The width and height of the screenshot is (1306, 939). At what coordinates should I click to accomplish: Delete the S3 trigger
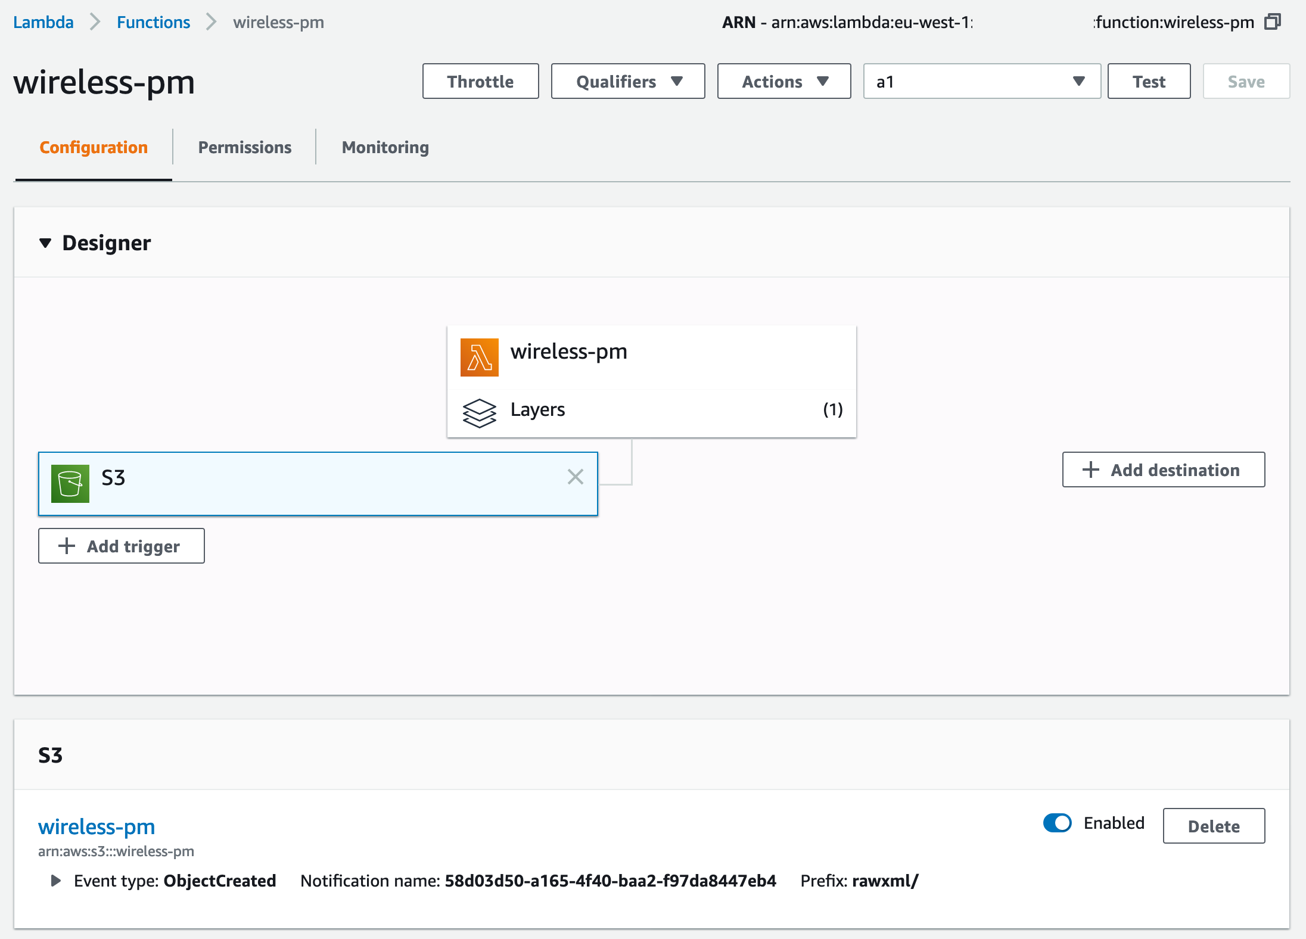click(1213, 826)
